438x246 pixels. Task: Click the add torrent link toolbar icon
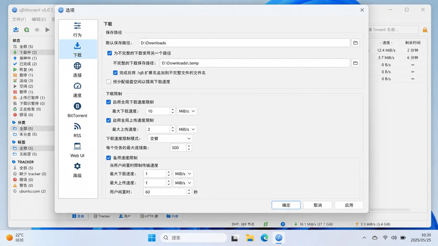coord(26,30)
